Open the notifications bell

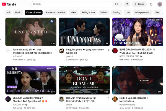point(151,4)
